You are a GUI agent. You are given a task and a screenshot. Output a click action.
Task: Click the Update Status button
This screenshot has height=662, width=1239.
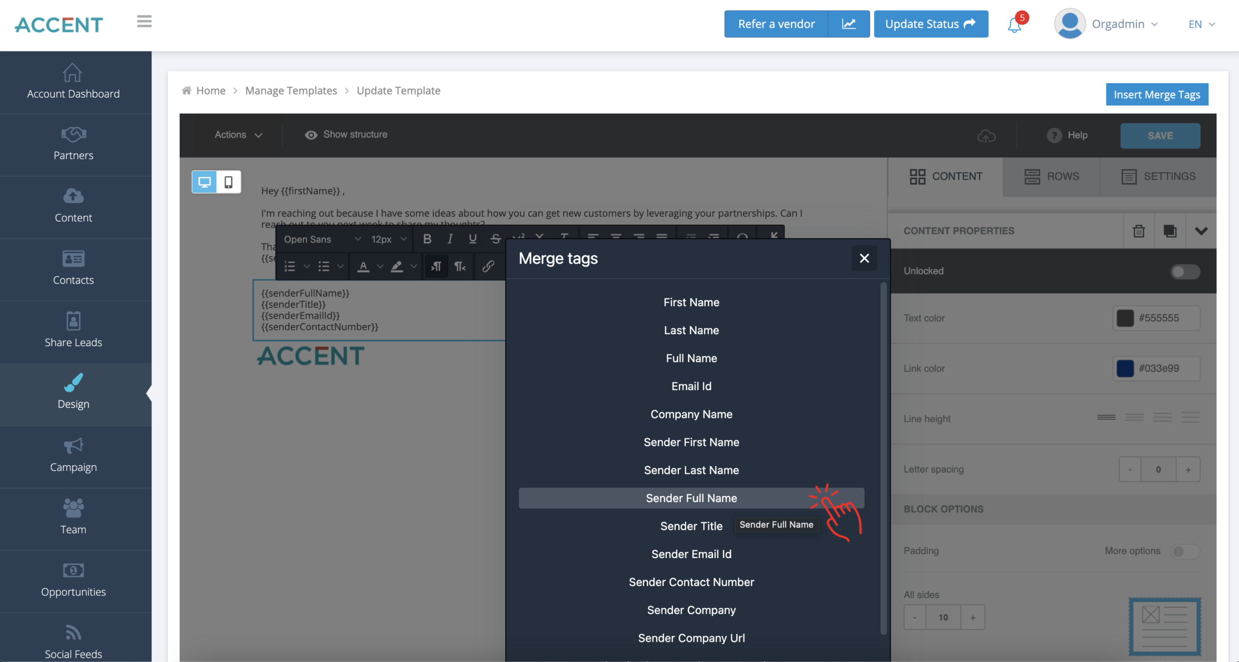coord(931,24)
